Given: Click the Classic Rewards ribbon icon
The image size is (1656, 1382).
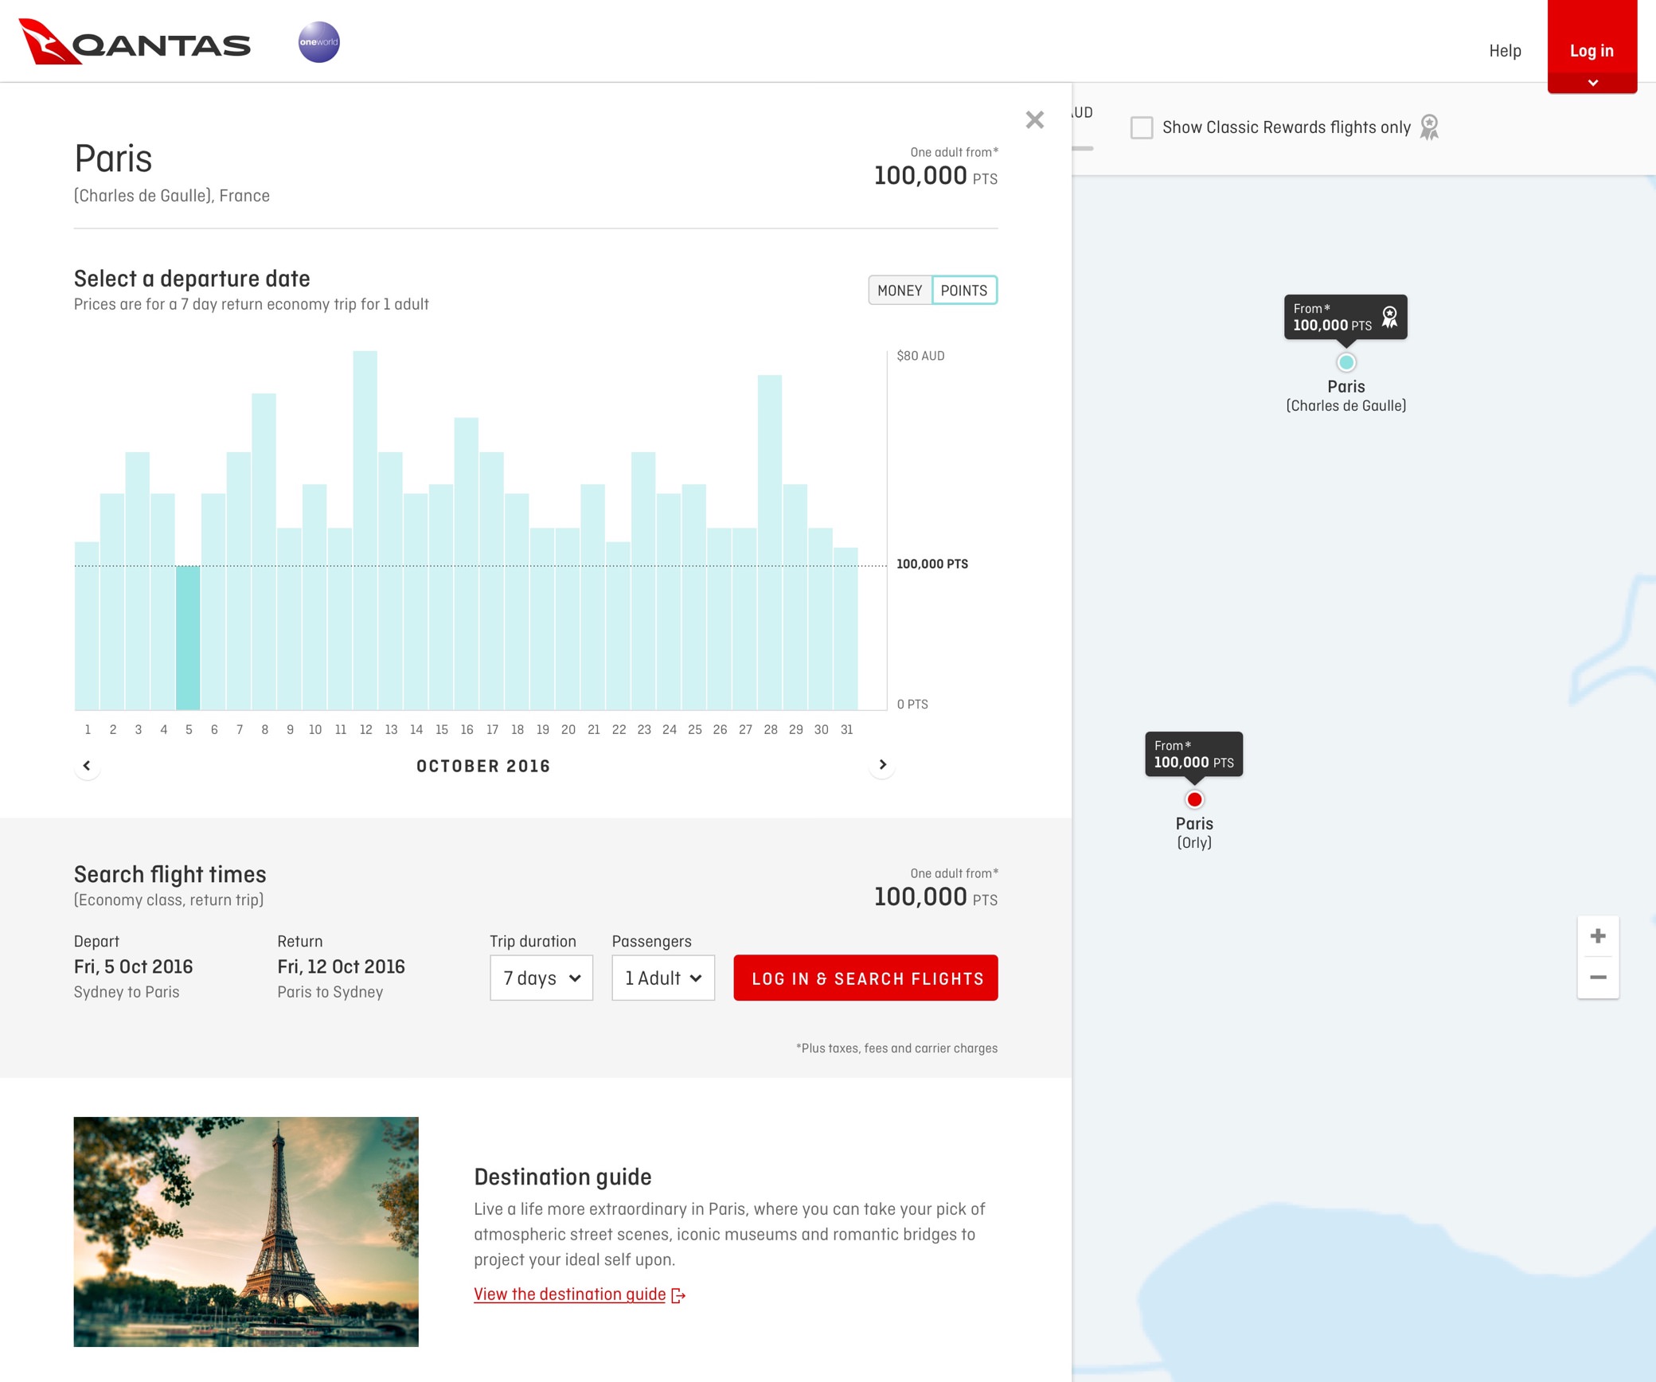Looking at the screenshot, I should pos(1430,127).
